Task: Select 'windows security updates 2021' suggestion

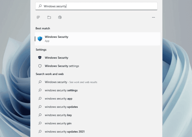Action: coord(98,132)
